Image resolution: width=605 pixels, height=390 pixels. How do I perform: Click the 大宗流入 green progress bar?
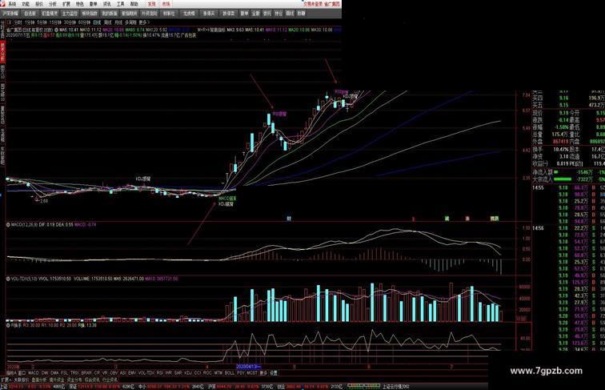coord(563,179)
